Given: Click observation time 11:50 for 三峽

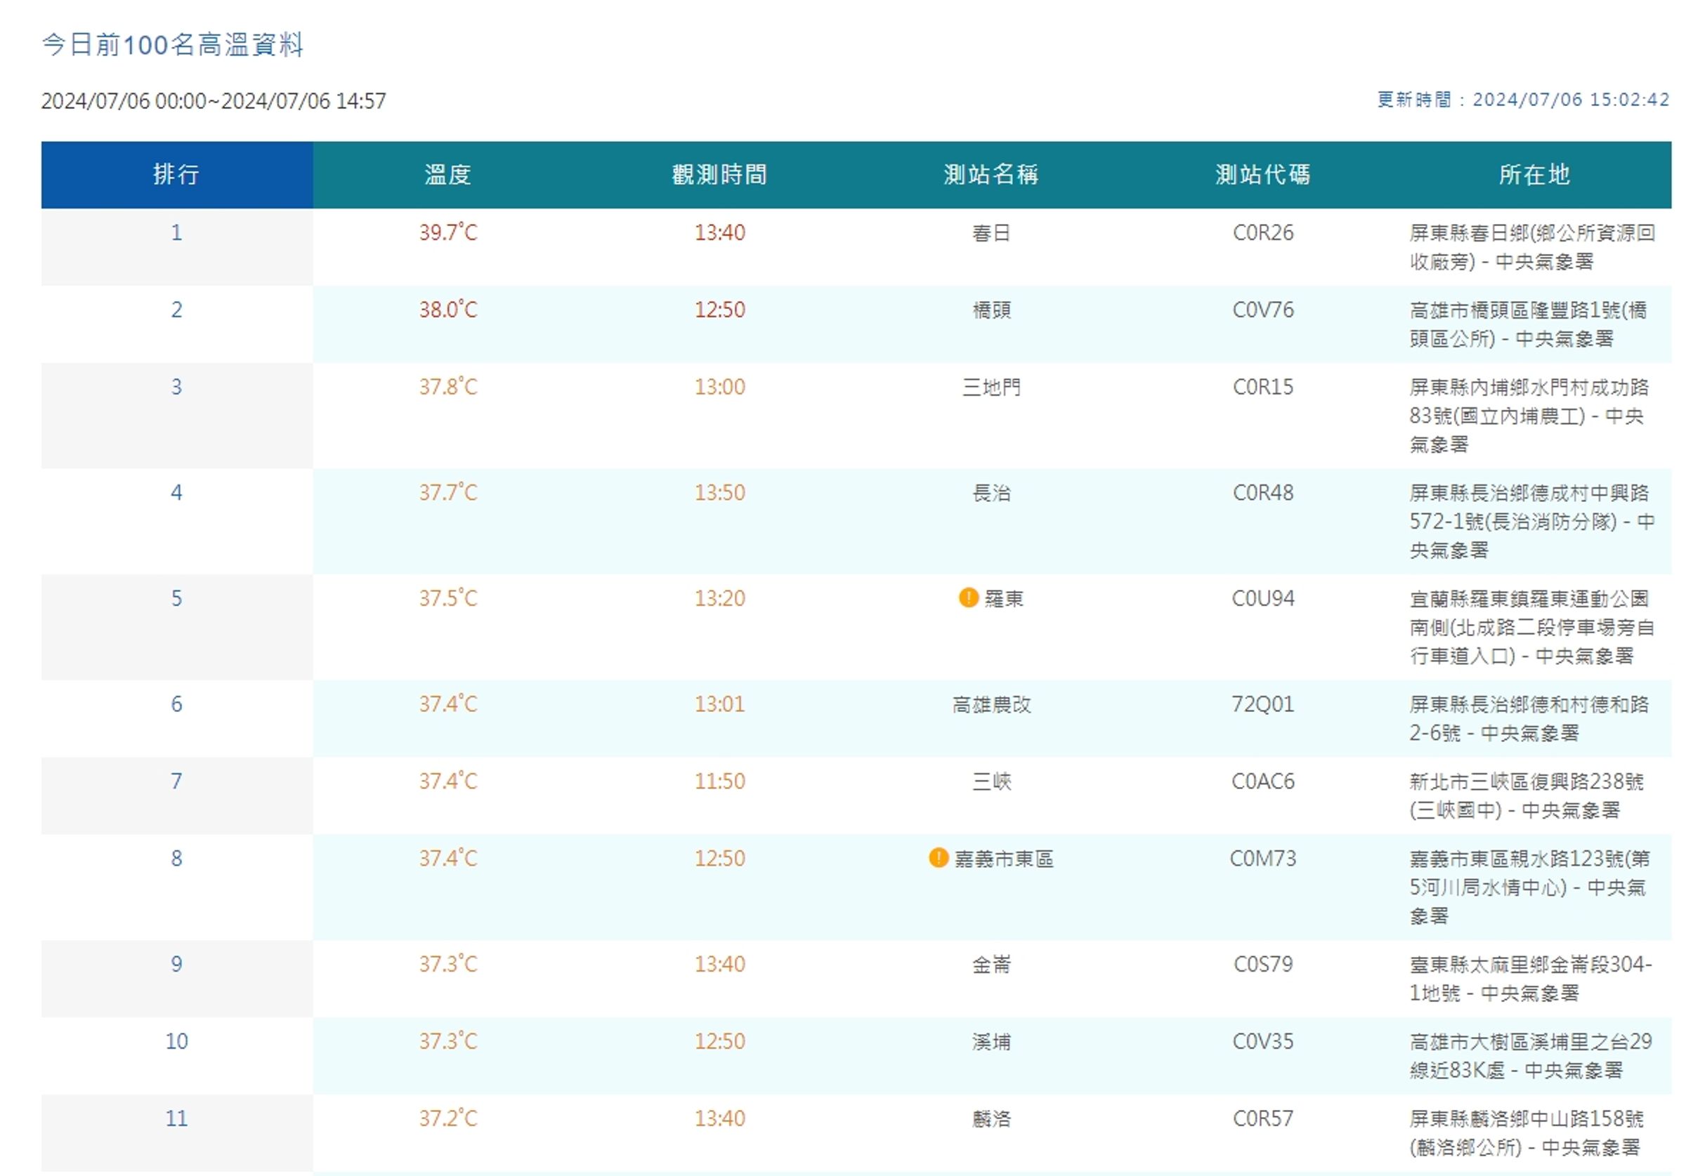Looking at the screenshot, I should click(719, 781).
